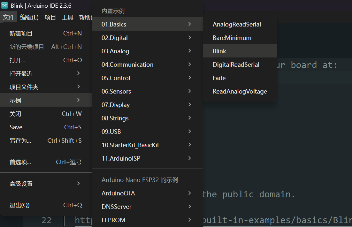Load the AnalogReadSerial example
The height and width of the screenshot is (227, 352).
(x=237, y=25)
